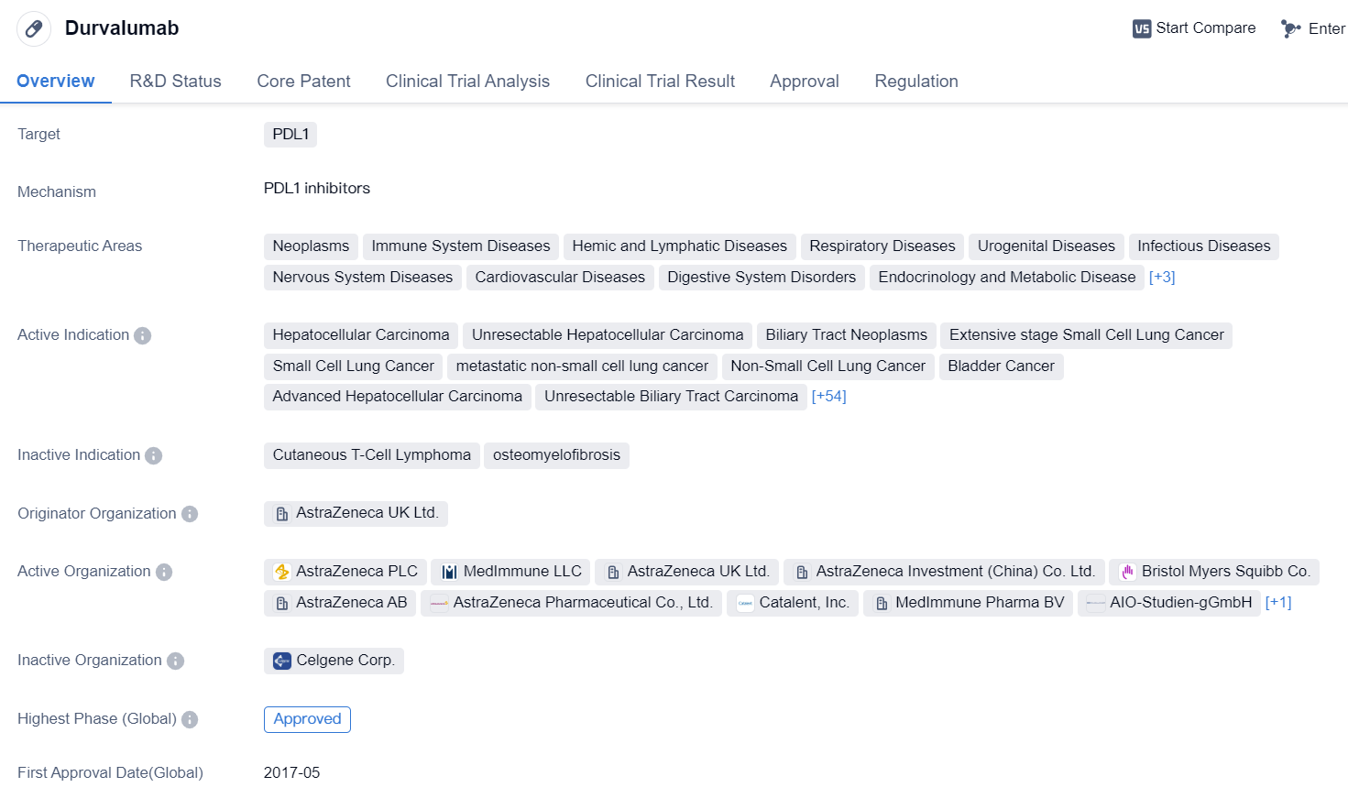Open the Bristol Myers Squibb Co. organization
1348x798 pixels.
(x=1214, y=571)
